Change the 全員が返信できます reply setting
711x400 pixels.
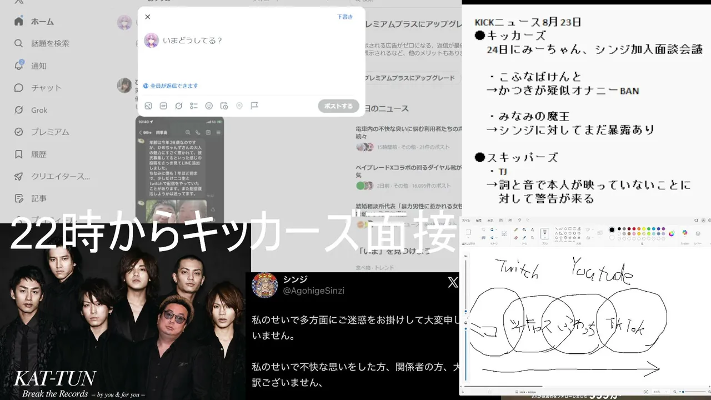pos(171,86)
